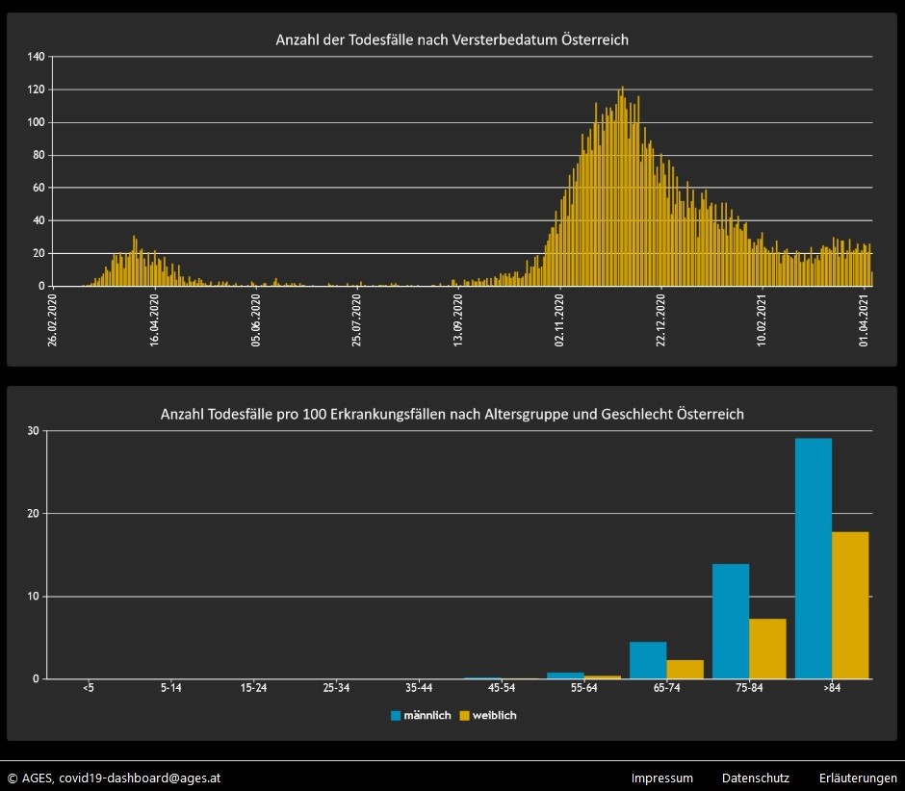
Task: Click the 45-54 age group label
Action: pos(502,688)
